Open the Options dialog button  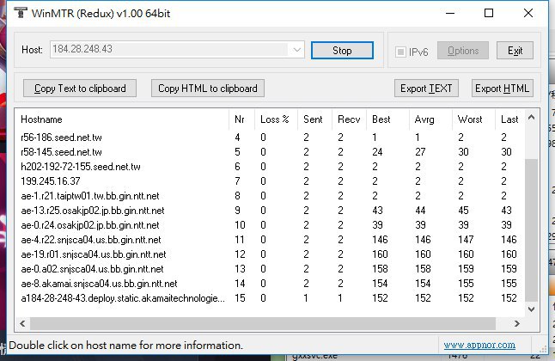pos(463,51)
